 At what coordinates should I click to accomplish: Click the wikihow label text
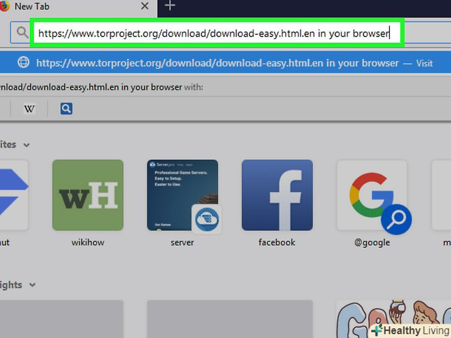(x=88, y=242)
